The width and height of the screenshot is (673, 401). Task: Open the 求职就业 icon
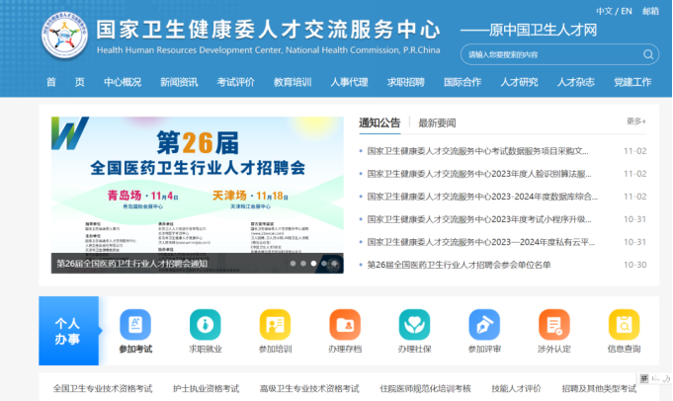[206, 325]
